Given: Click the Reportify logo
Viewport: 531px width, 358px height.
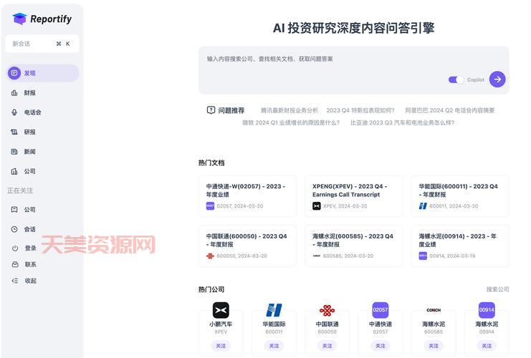Looking at the screenshot, I should 42,19.
